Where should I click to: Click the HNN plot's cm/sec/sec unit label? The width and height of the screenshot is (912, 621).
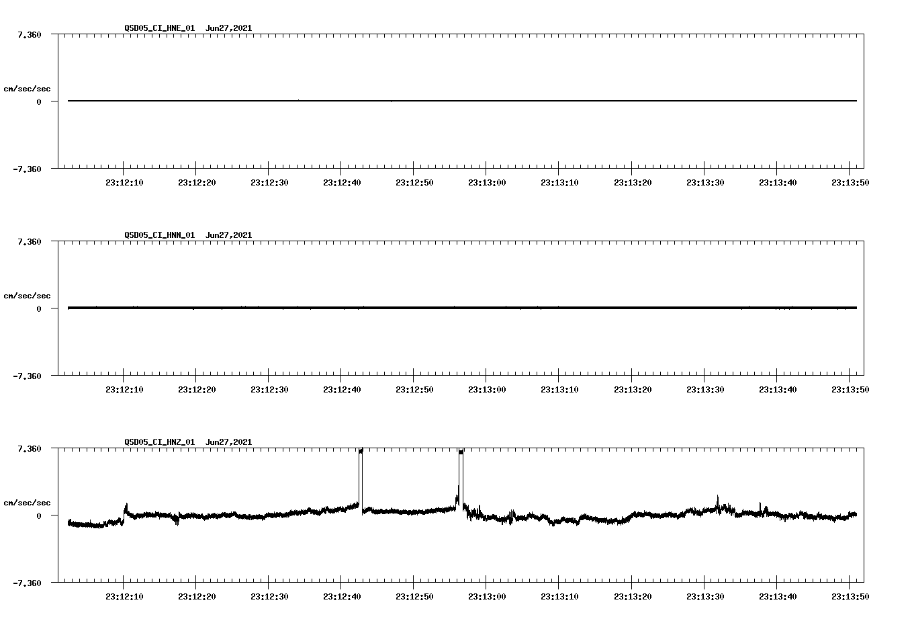(x=28, y=296)
